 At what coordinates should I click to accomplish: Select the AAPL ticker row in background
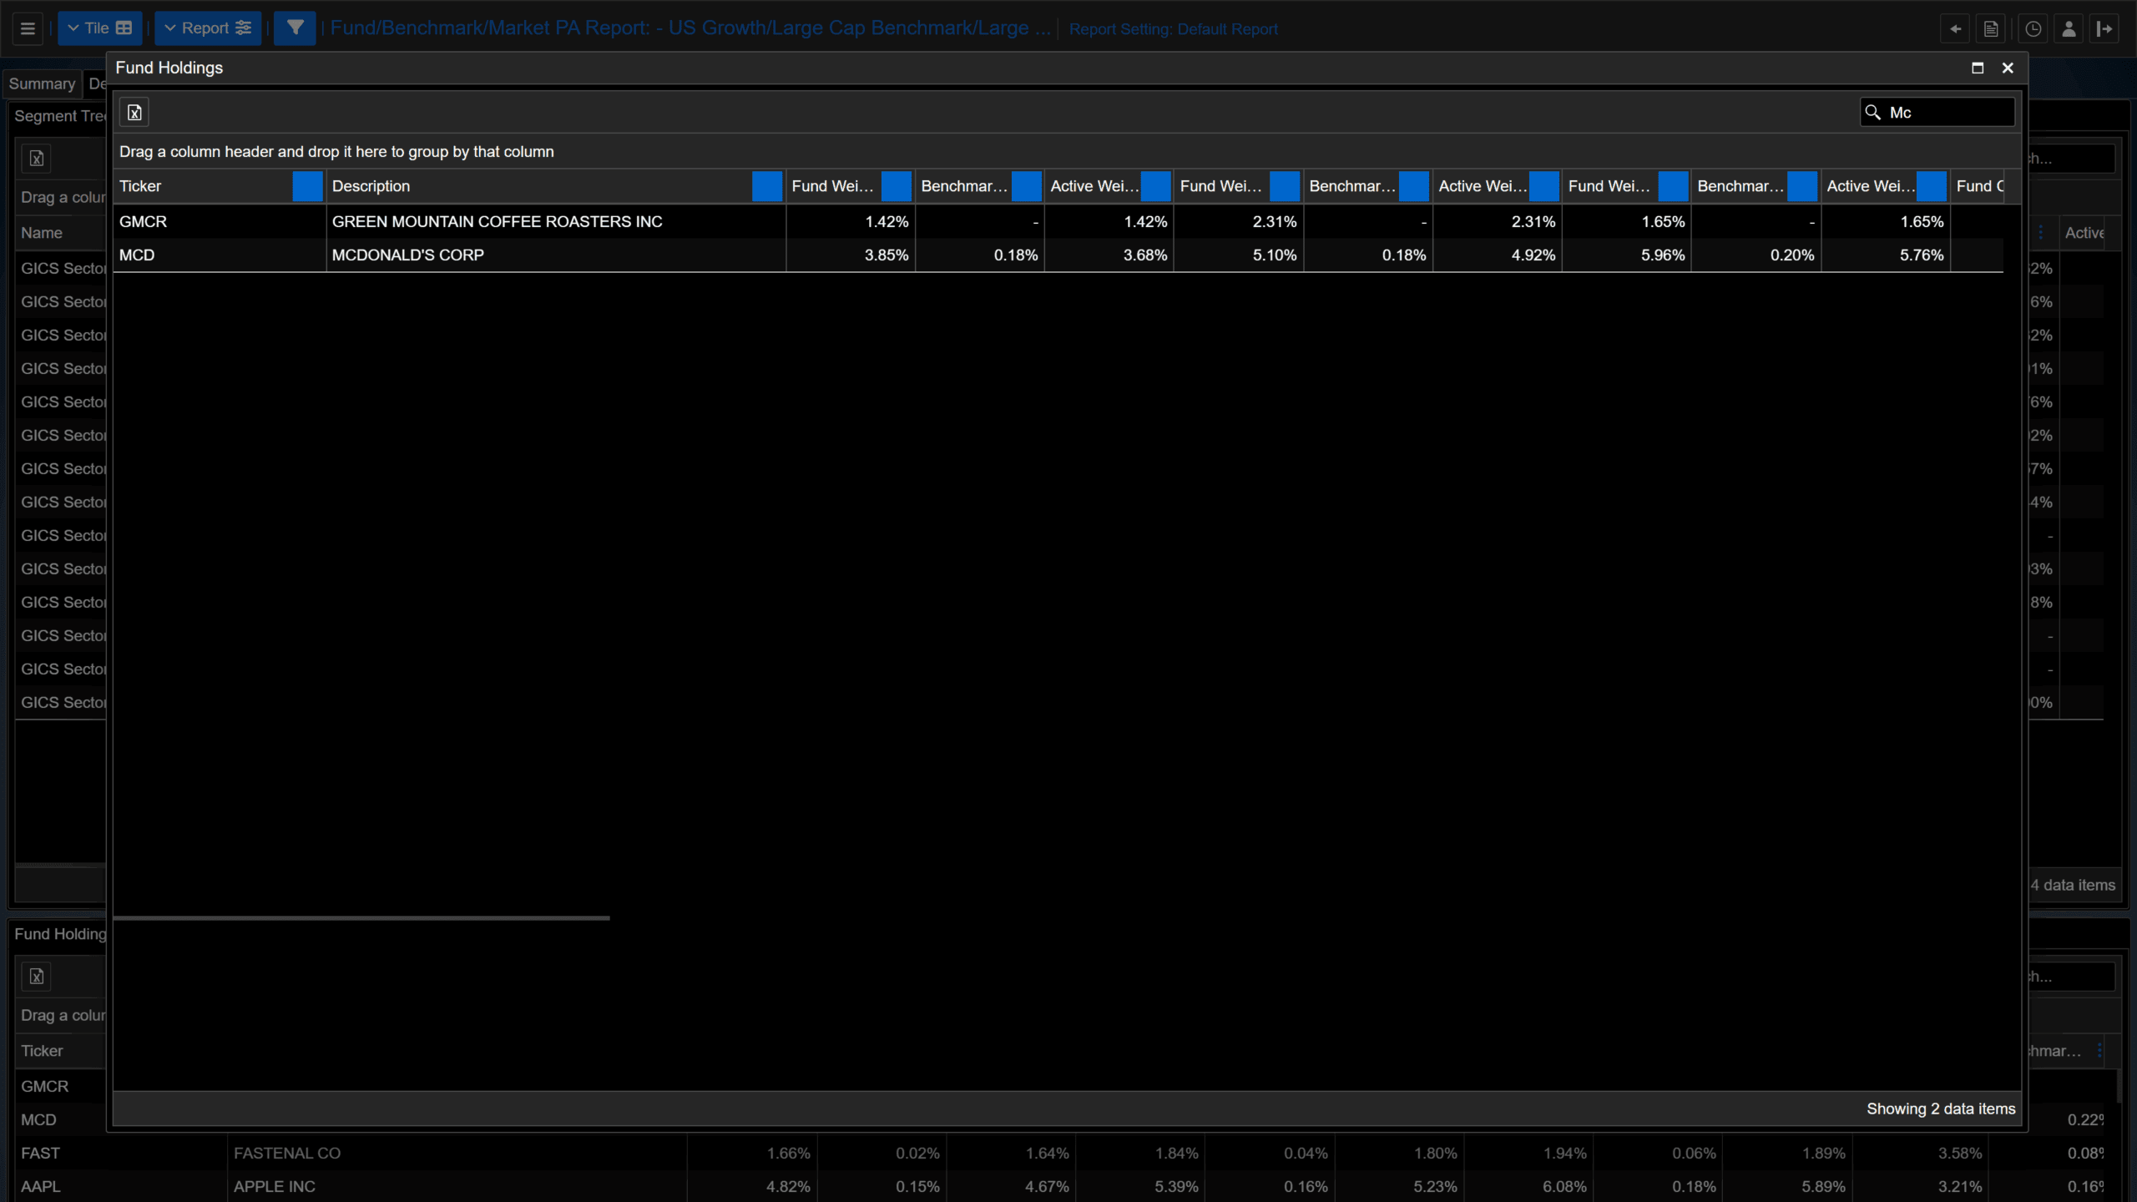pos(40,1186)
